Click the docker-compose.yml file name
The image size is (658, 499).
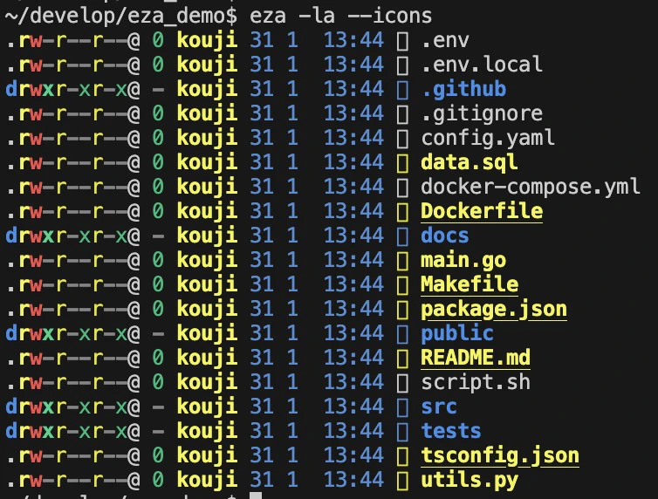(x=531, y=188)
